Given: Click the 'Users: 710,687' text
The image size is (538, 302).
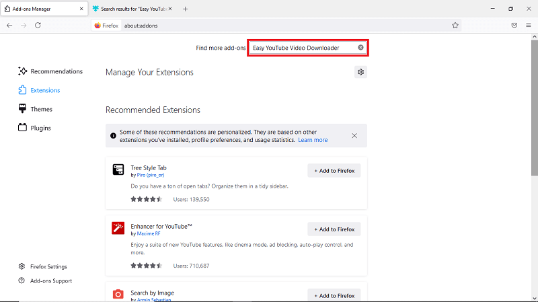Looking at the screenshot, I should 191,266.
